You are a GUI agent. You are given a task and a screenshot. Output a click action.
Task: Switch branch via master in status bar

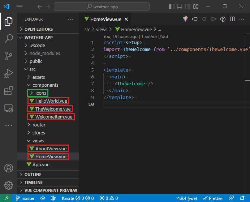[25, 198]
